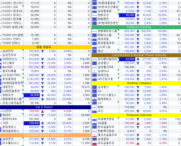Select TIGER 일본니케 row name
Screen dimensions: 181x146
pyautogui.click(x=12, y=27)
